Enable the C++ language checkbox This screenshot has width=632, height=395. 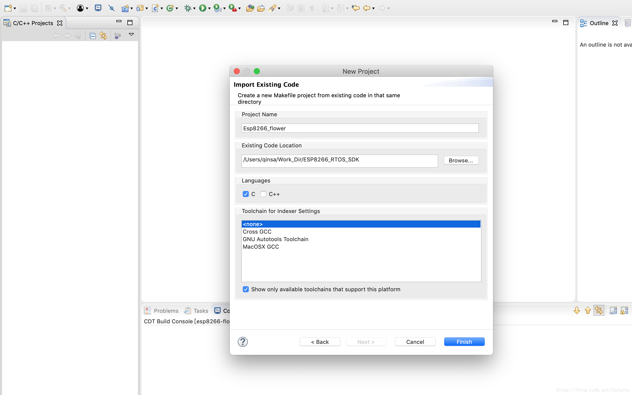(x=263, y=194)
